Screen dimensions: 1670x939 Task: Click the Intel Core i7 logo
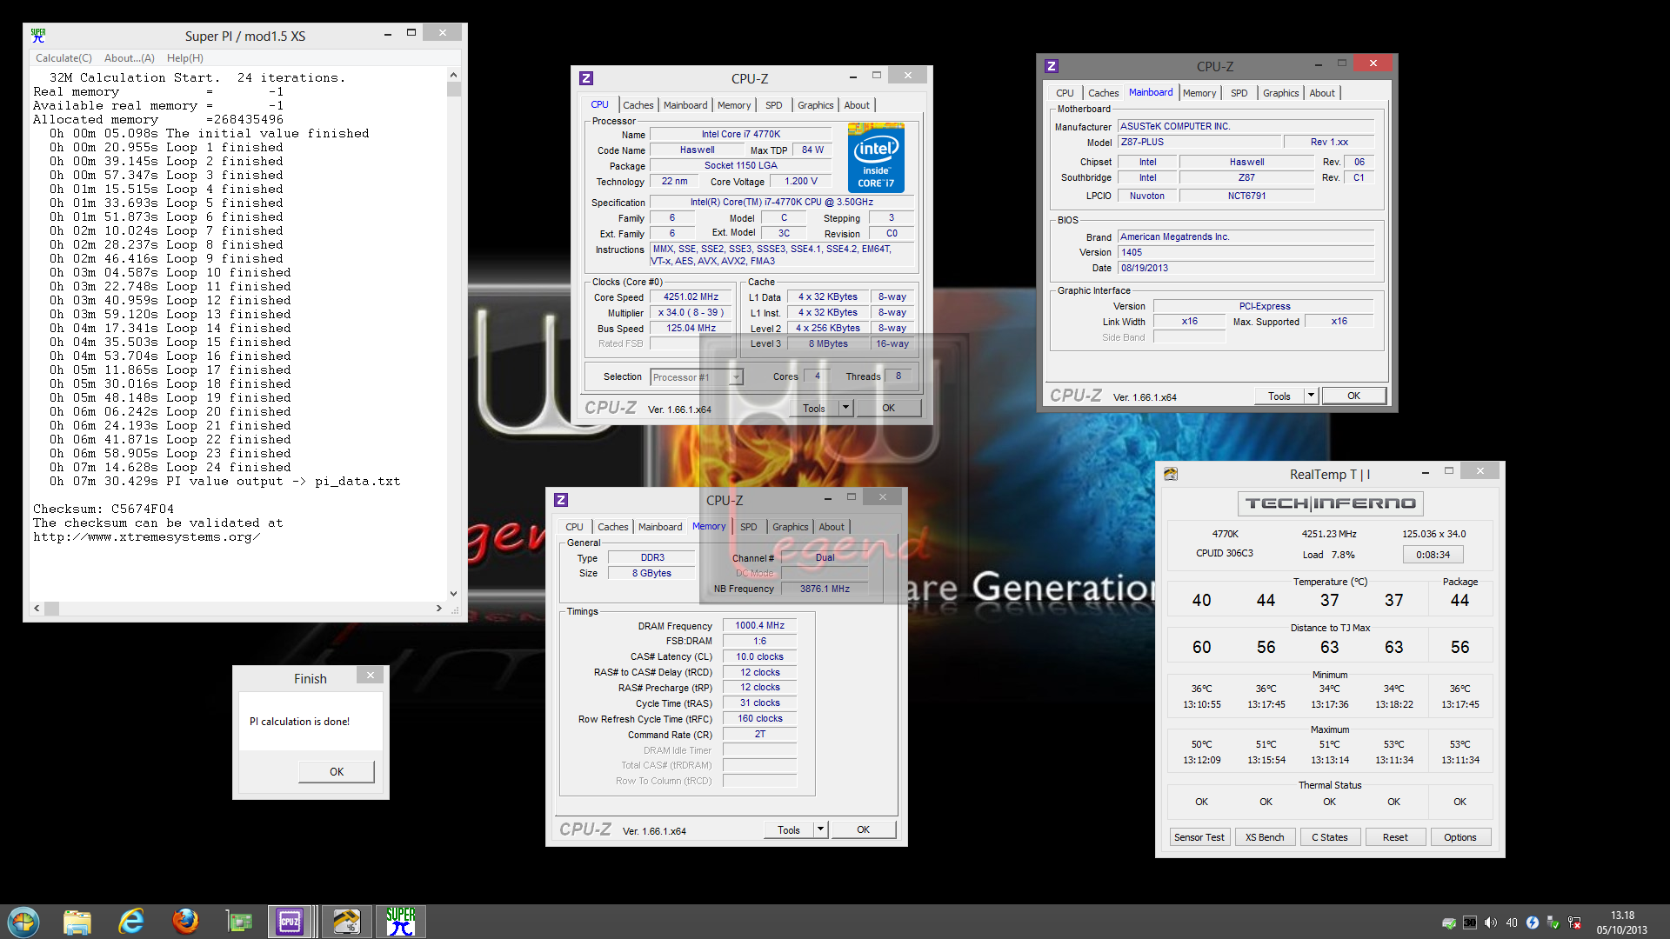[876, 157]
